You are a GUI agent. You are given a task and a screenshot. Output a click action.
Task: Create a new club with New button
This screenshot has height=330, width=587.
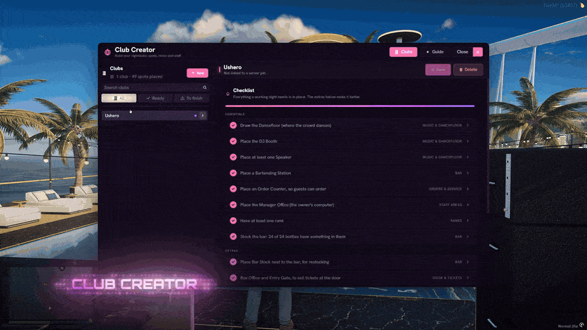[x=197, y=73]
